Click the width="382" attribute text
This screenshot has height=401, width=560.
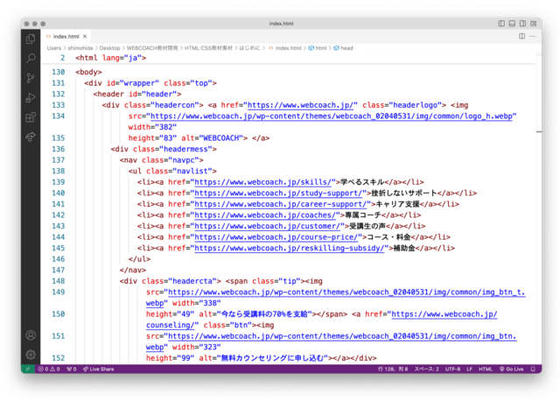pos(152,127)
